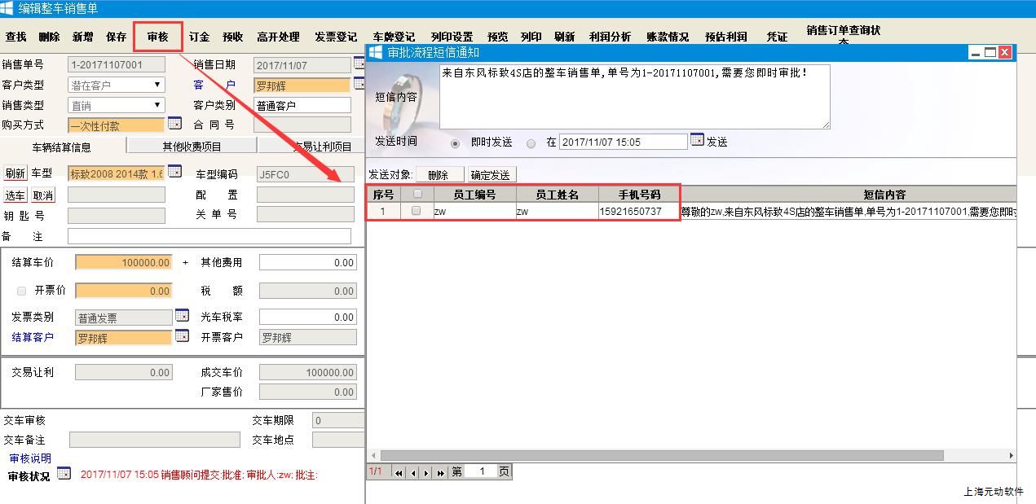Open the picker icon next to 购买方式
1036x504 pixels.
click(174, 124)
